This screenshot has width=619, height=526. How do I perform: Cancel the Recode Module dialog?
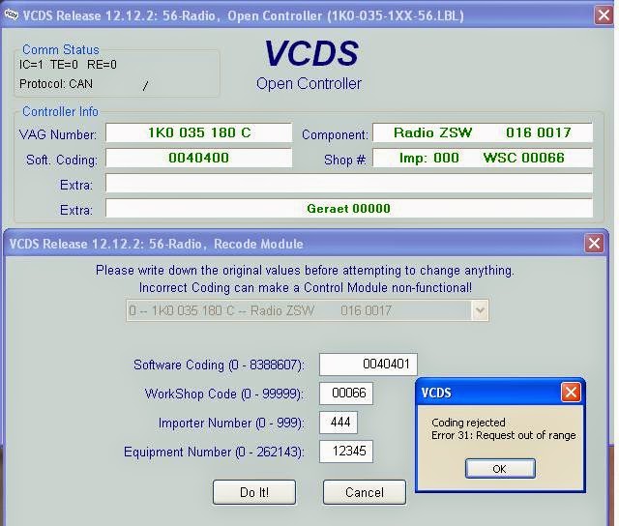[365, 492]
